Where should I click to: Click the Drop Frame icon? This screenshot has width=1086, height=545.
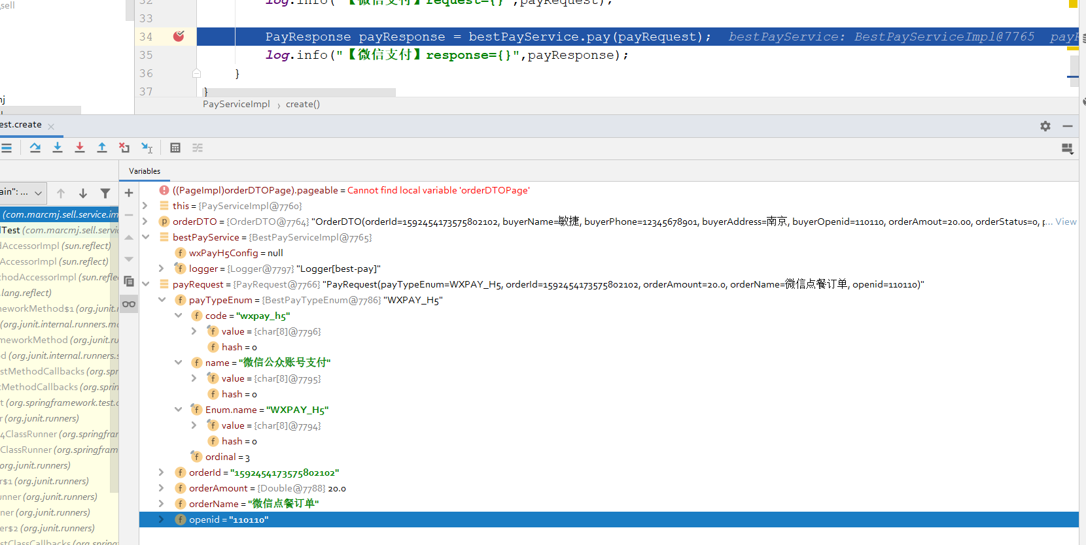tap(124, 148)
